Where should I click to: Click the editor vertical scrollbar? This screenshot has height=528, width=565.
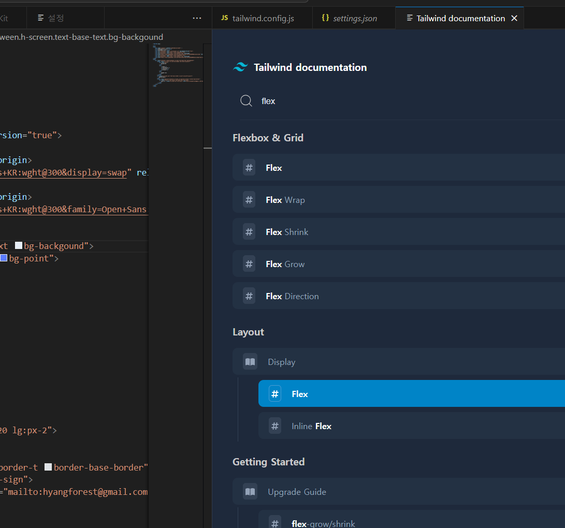(208, 286)
